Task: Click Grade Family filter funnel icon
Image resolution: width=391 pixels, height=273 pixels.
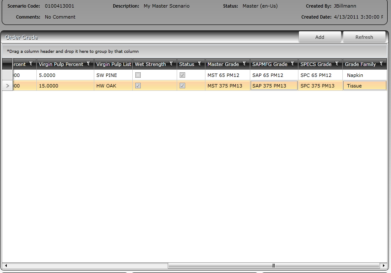Action: [x=381, y=64]
